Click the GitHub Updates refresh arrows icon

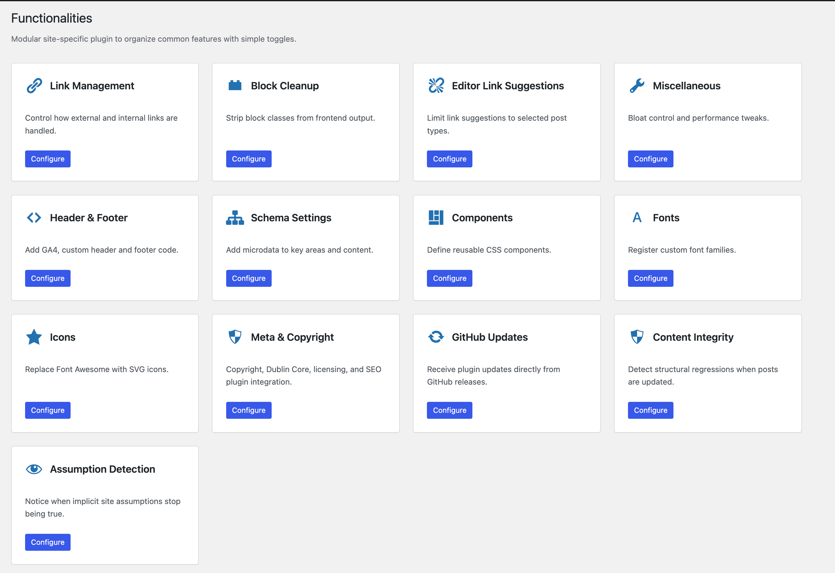436,337
